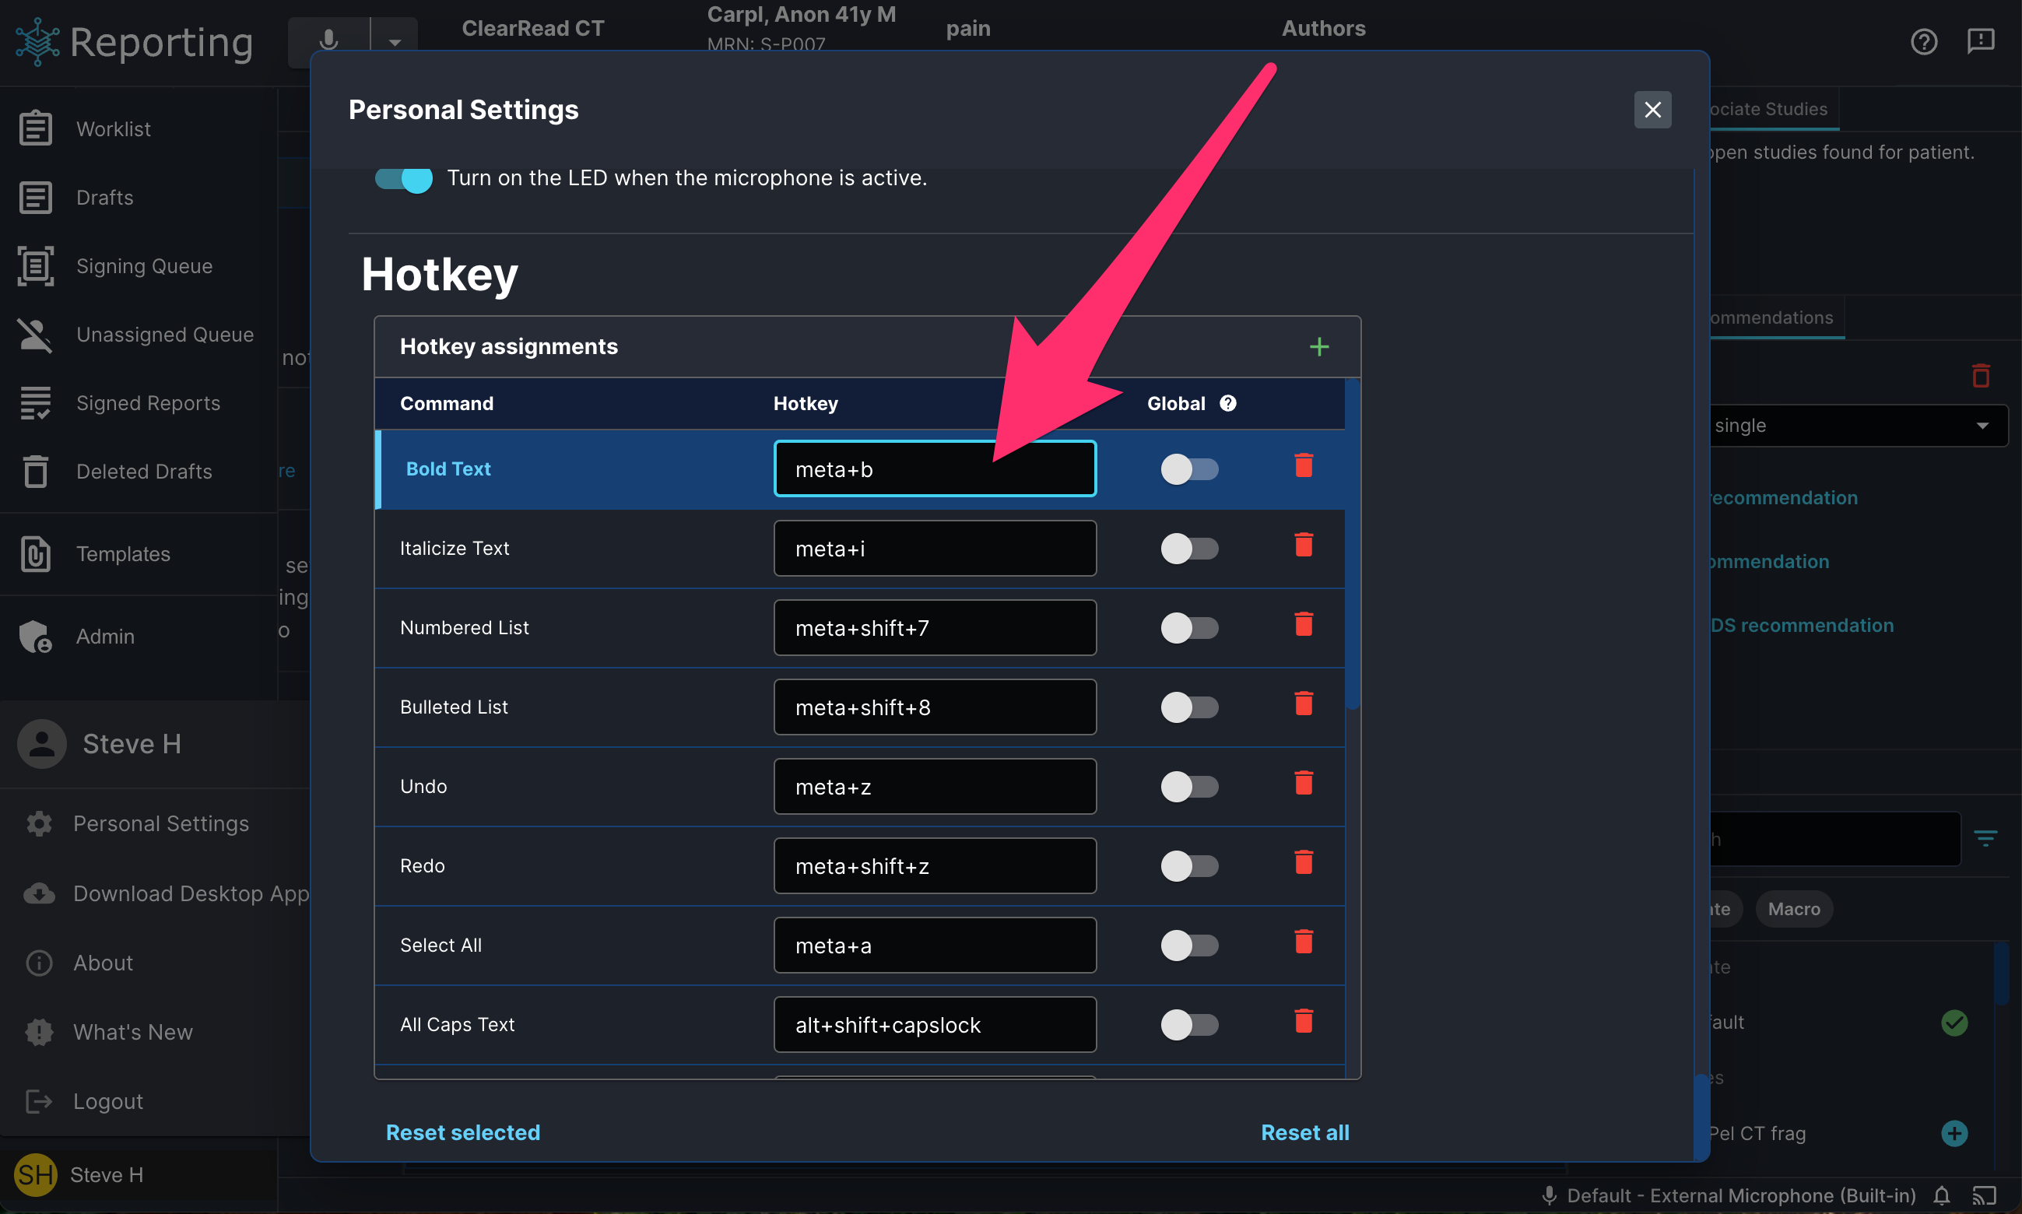Viewport: 2022px width, 1214px height.
Task: Delete the Italicize Text hotkey
Action: click(1304, 545)
